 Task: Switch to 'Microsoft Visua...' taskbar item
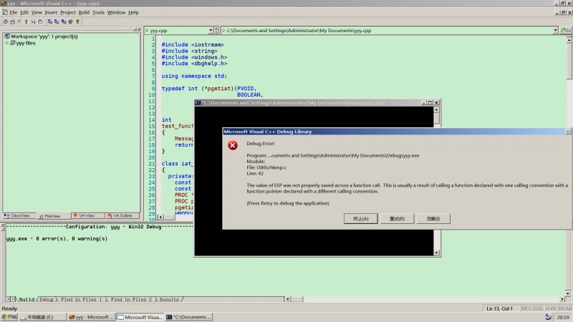[140, 317]
